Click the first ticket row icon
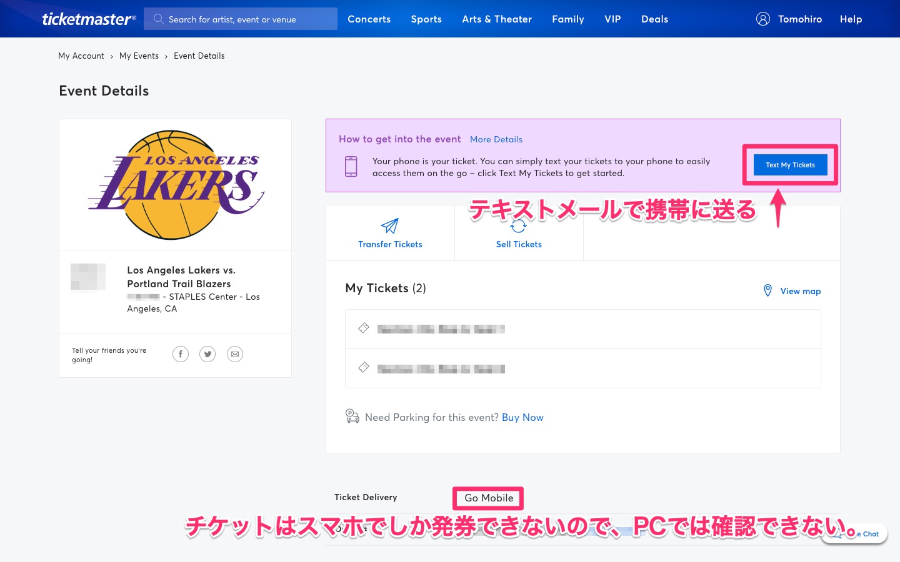Screen dimensions: 900x562 (364, 328)
